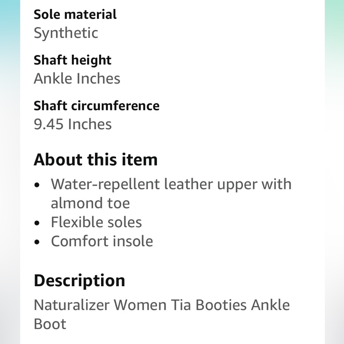Click the word leather in first bullet
Image resolution: width=344 pixels, height=344 pixels.
tap(189, 184)
